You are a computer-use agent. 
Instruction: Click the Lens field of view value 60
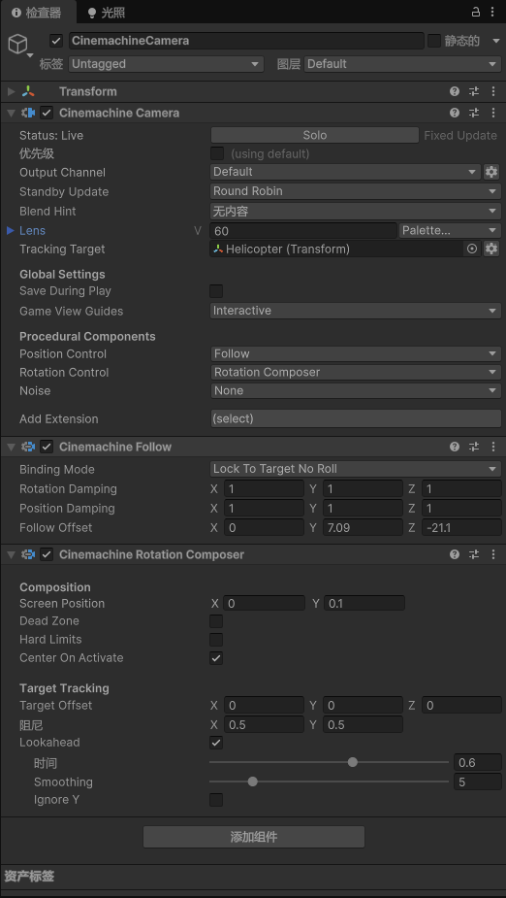pos(303,231)
